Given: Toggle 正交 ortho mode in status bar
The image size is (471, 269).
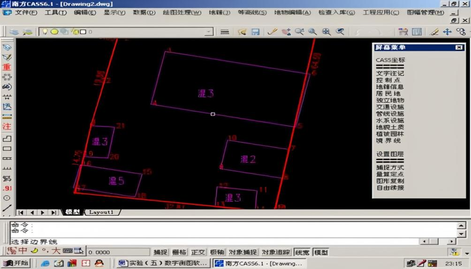Looking at the screenshot, I should pos(198,252).
